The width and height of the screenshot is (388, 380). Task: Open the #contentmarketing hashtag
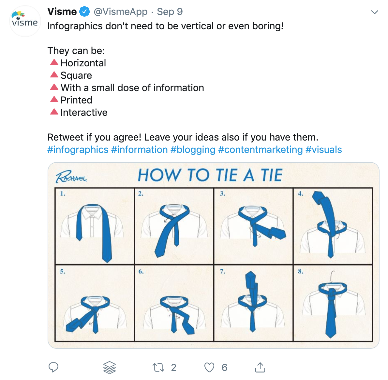pyautogui.click(x=261, y=150)
